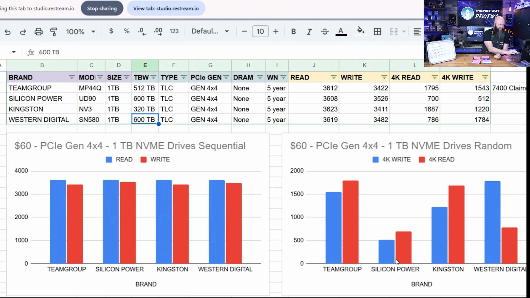This screenshot has height=298, width=530.
Task: Click Silicon Power red 4K READ bar
Action: (403, 248)
